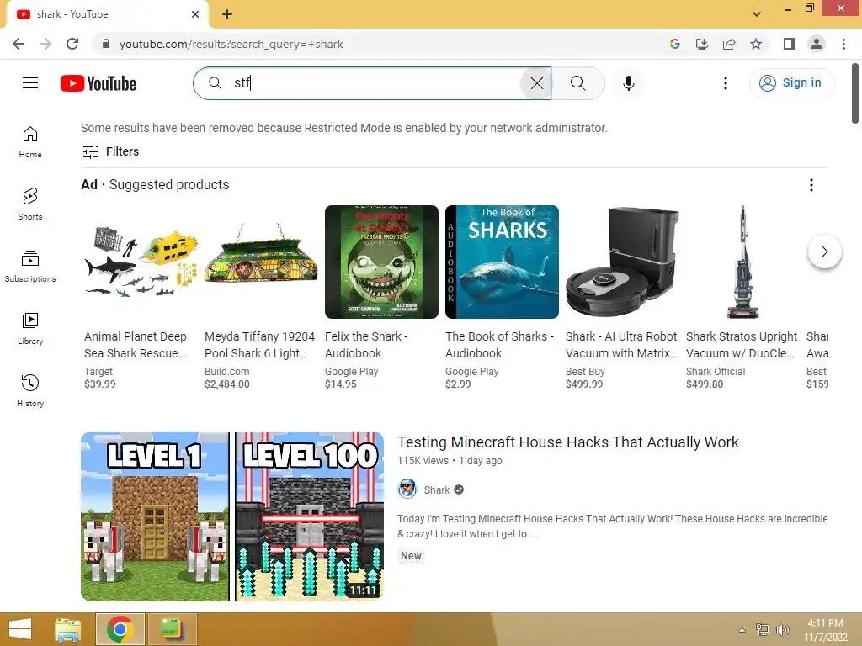Open the YouTube hamburger guide menu
Viewport: 862px width, 646px height.
[x=30, y=83]
